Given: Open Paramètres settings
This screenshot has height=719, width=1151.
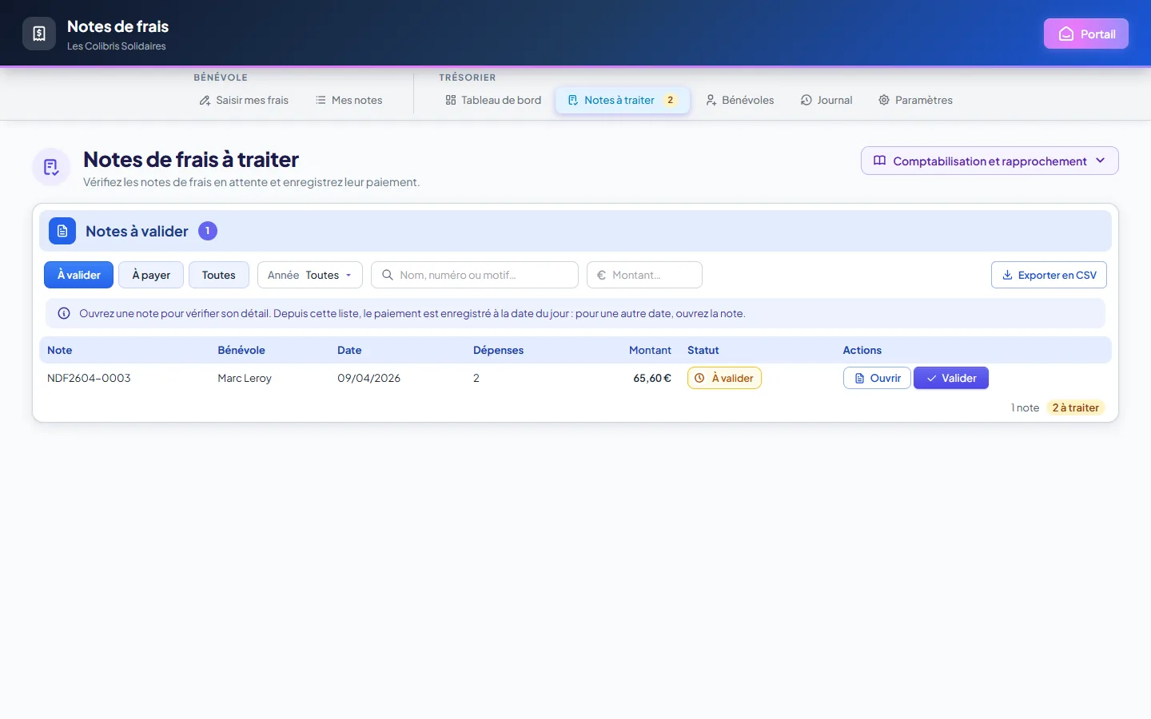Looking at the screenshot, I should click(x=915, y=100).
